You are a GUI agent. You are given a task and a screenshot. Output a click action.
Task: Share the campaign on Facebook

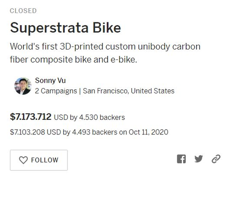click(181, 159)
